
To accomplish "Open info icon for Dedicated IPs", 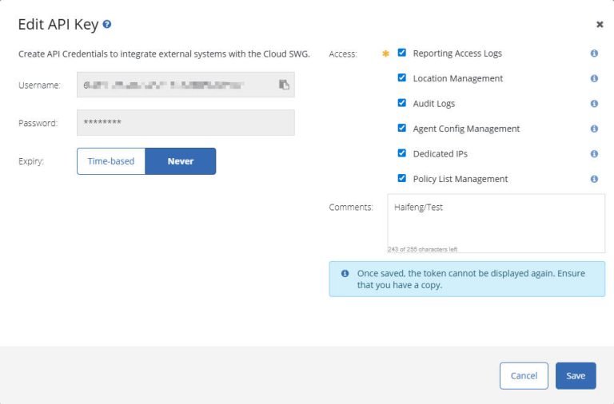I will 594,153.
